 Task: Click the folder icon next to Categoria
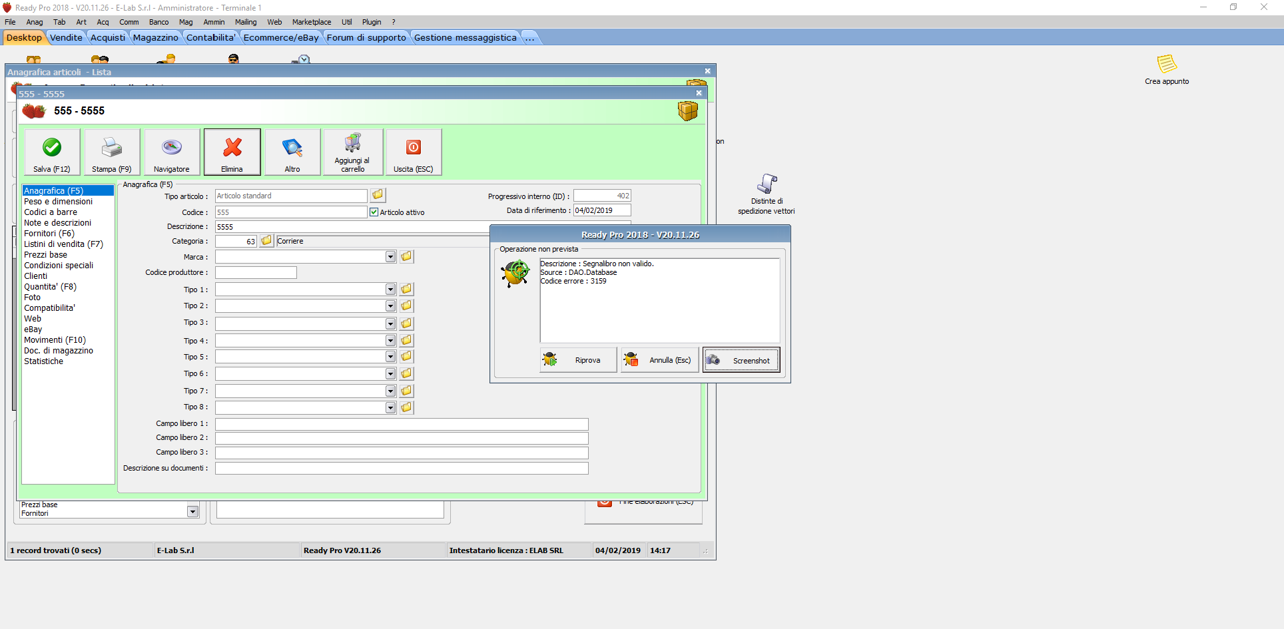pos(266,240)
